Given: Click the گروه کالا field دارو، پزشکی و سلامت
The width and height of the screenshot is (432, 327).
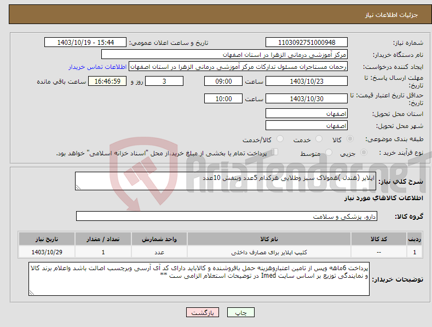Looking at the screenshot, I should point(227,217).
